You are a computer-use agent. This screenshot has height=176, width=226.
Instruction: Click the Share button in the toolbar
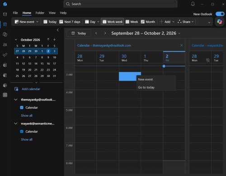point(184,22)
